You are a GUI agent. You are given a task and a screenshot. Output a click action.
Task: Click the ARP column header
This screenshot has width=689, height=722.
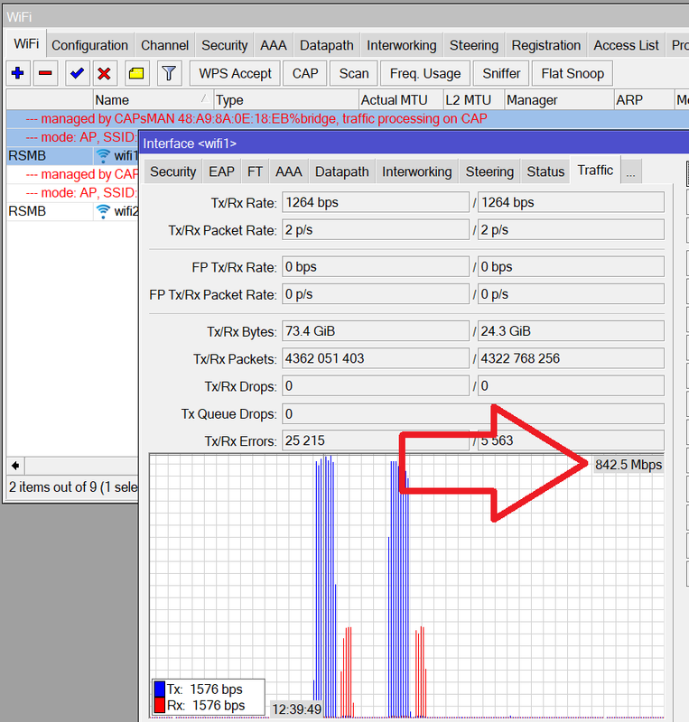pos(643,100)
